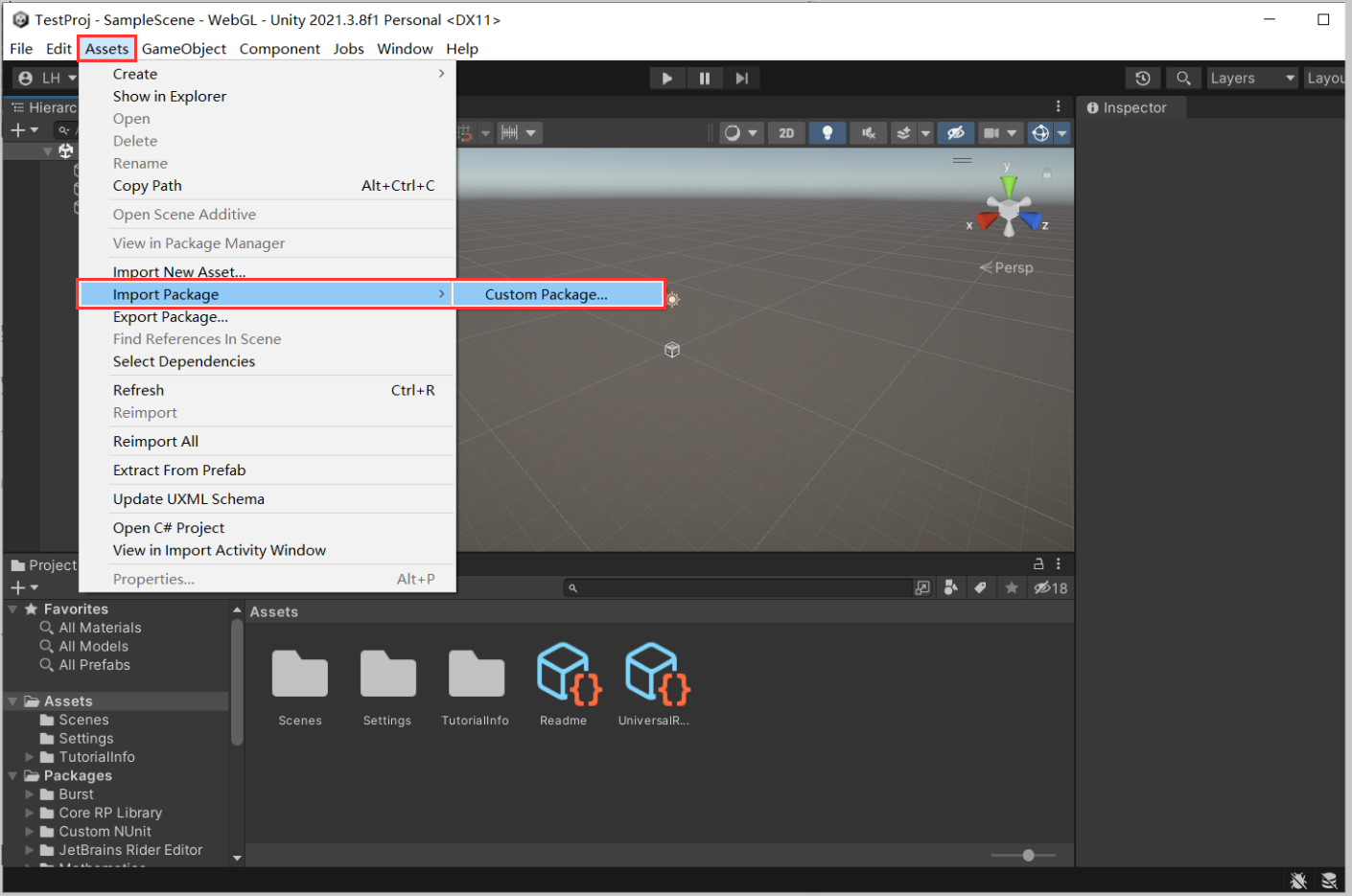Toggle Persp projection label
The image size is (1352, 896).
(x=1007, y=267)
